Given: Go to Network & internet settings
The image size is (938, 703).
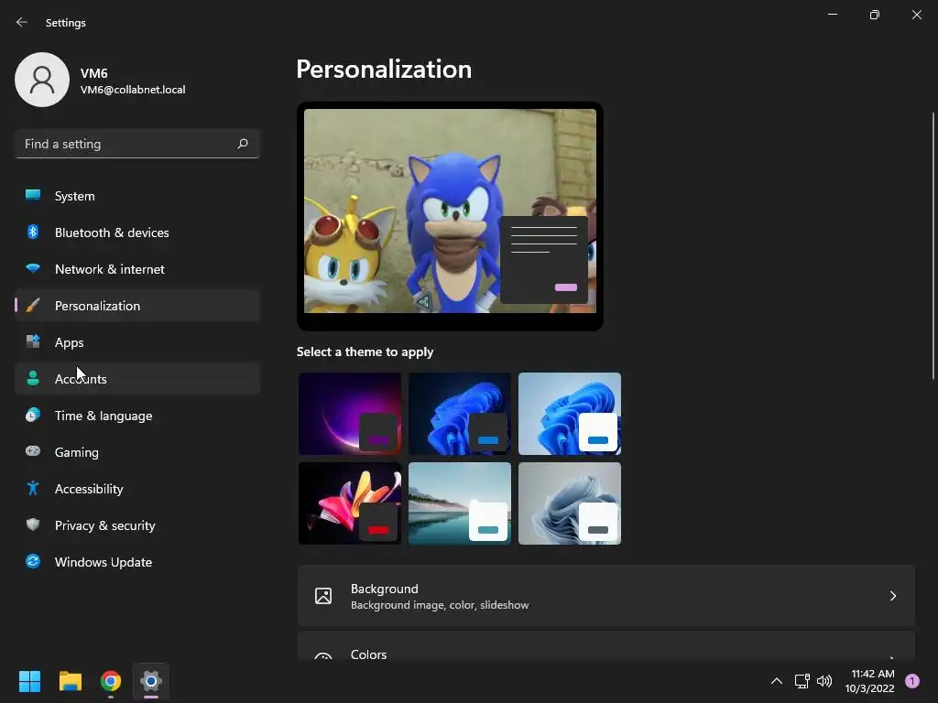Looking at the screenshot, I should point(137,269).
